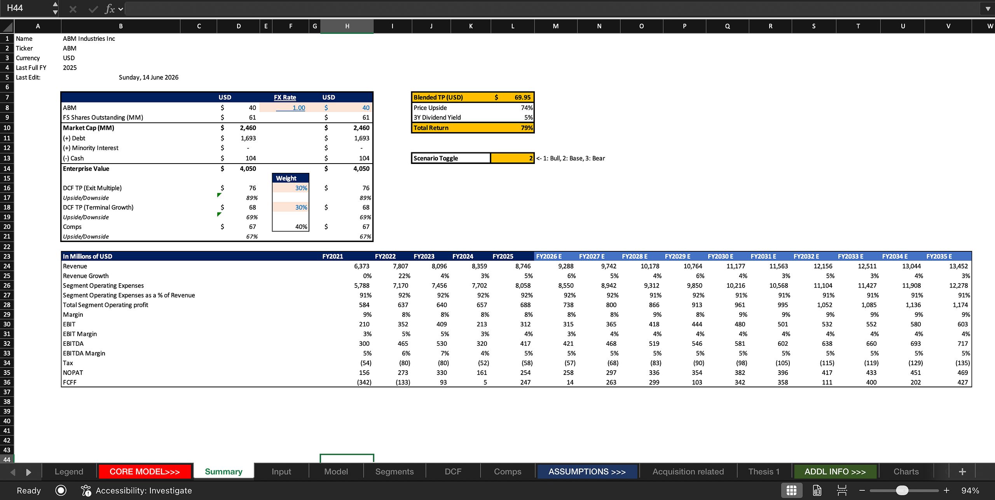Image resolution: width=995 pixels, height=500 pixels.
Task: Click the Name Box stepper arrows
Action: click(55, 8)
